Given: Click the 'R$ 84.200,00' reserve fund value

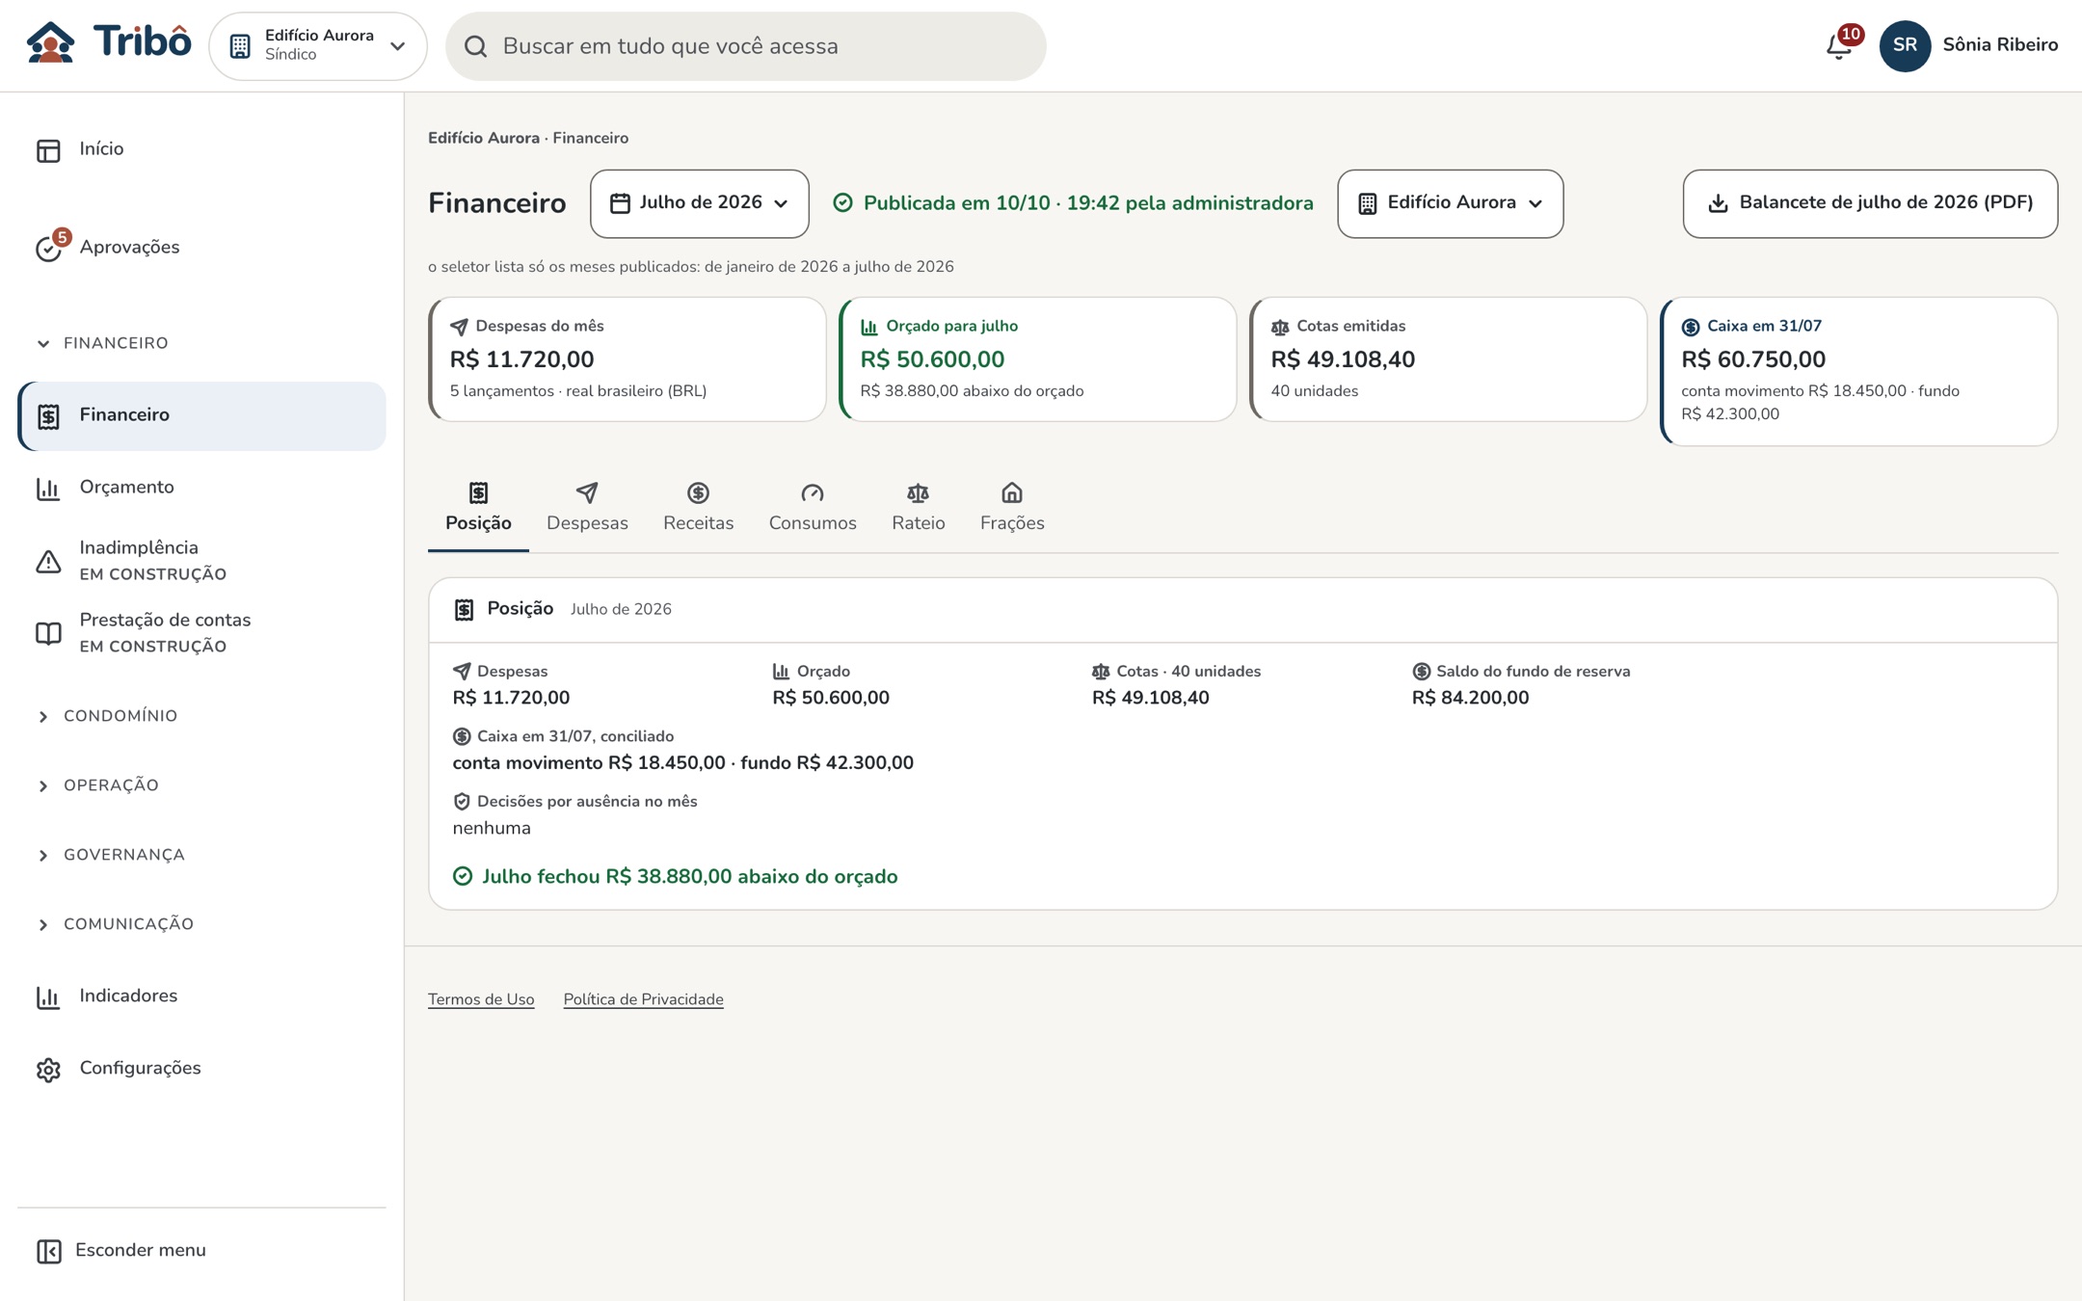Looking at the screenshot, I should [x=1470, y=698].
